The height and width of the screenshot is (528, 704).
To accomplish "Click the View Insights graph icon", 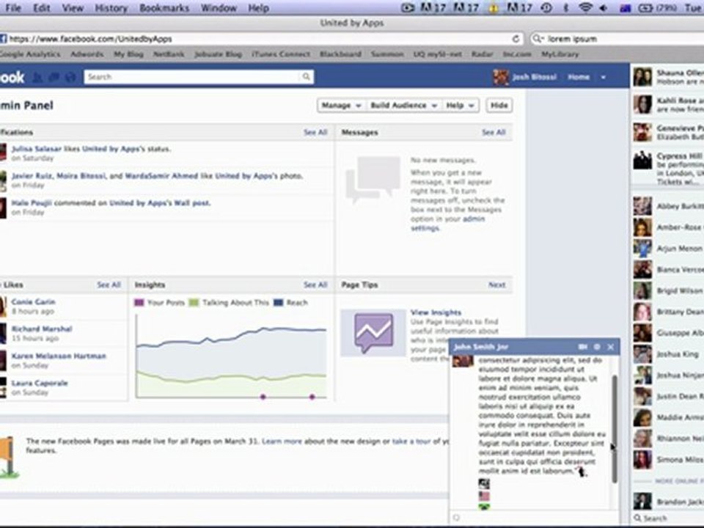I will click(x=373, y=333).
